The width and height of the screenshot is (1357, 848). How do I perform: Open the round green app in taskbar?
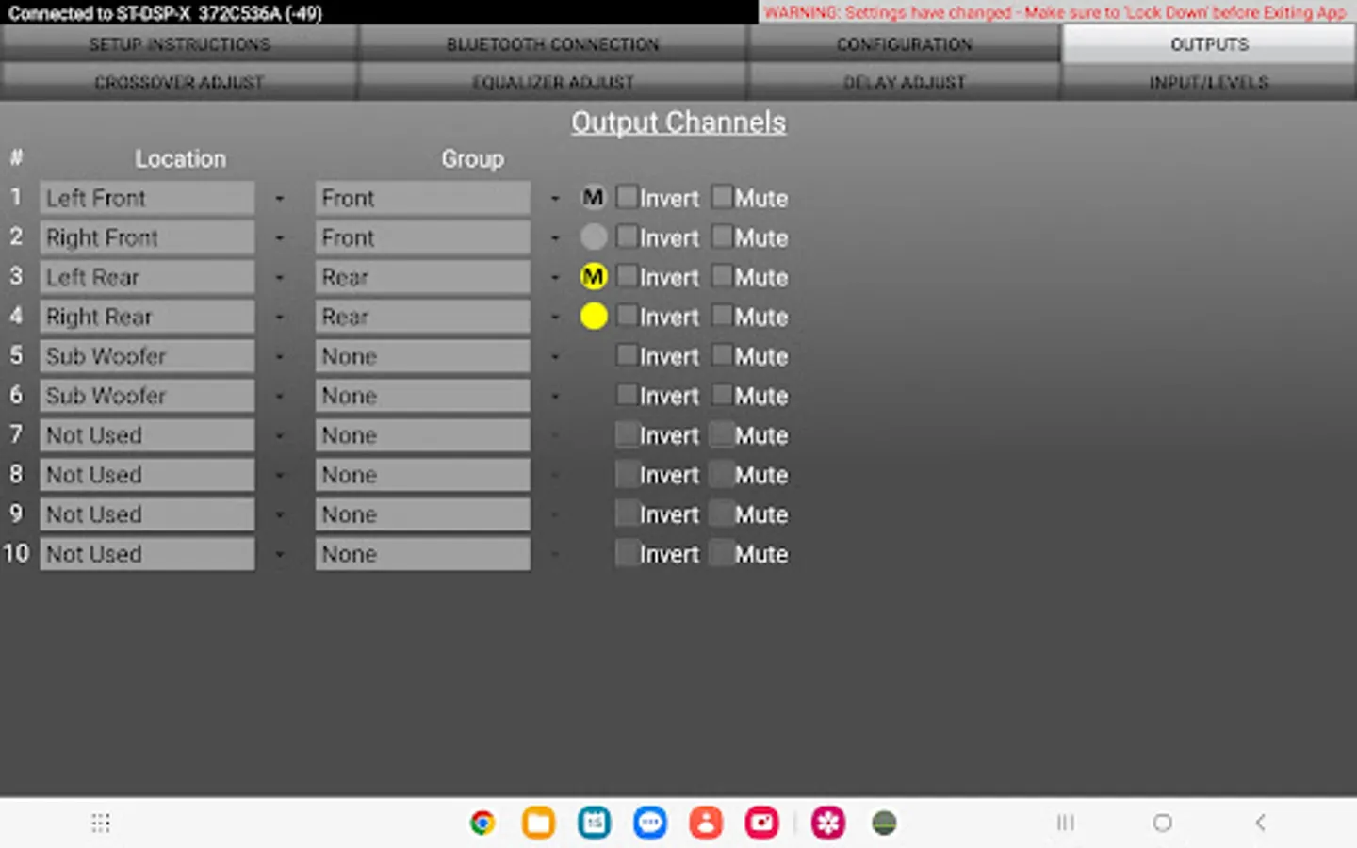(884, 823)
